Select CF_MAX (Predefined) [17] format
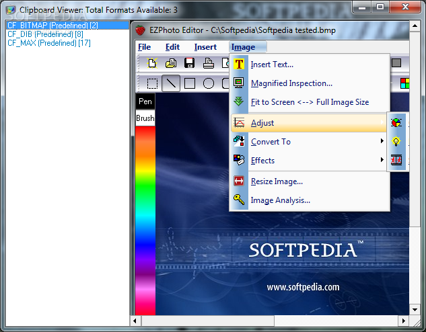 point(49,43)
